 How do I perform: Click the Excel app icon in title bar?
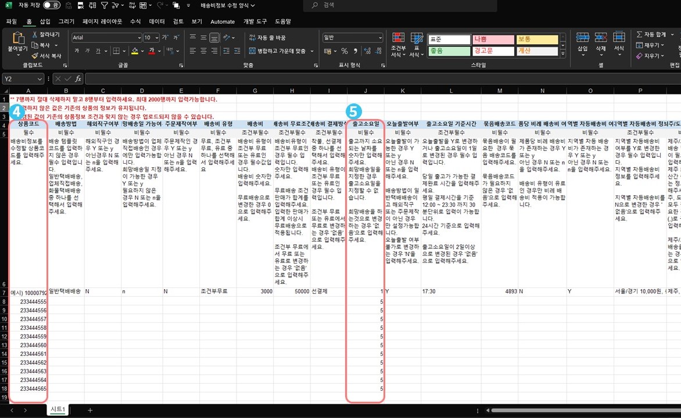coord(8,5)
